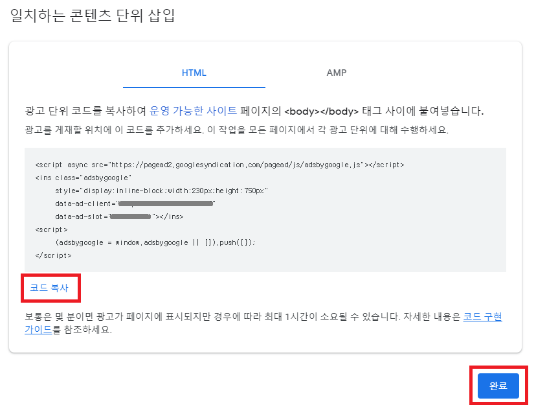Click the 완료 button

point(498,386)
